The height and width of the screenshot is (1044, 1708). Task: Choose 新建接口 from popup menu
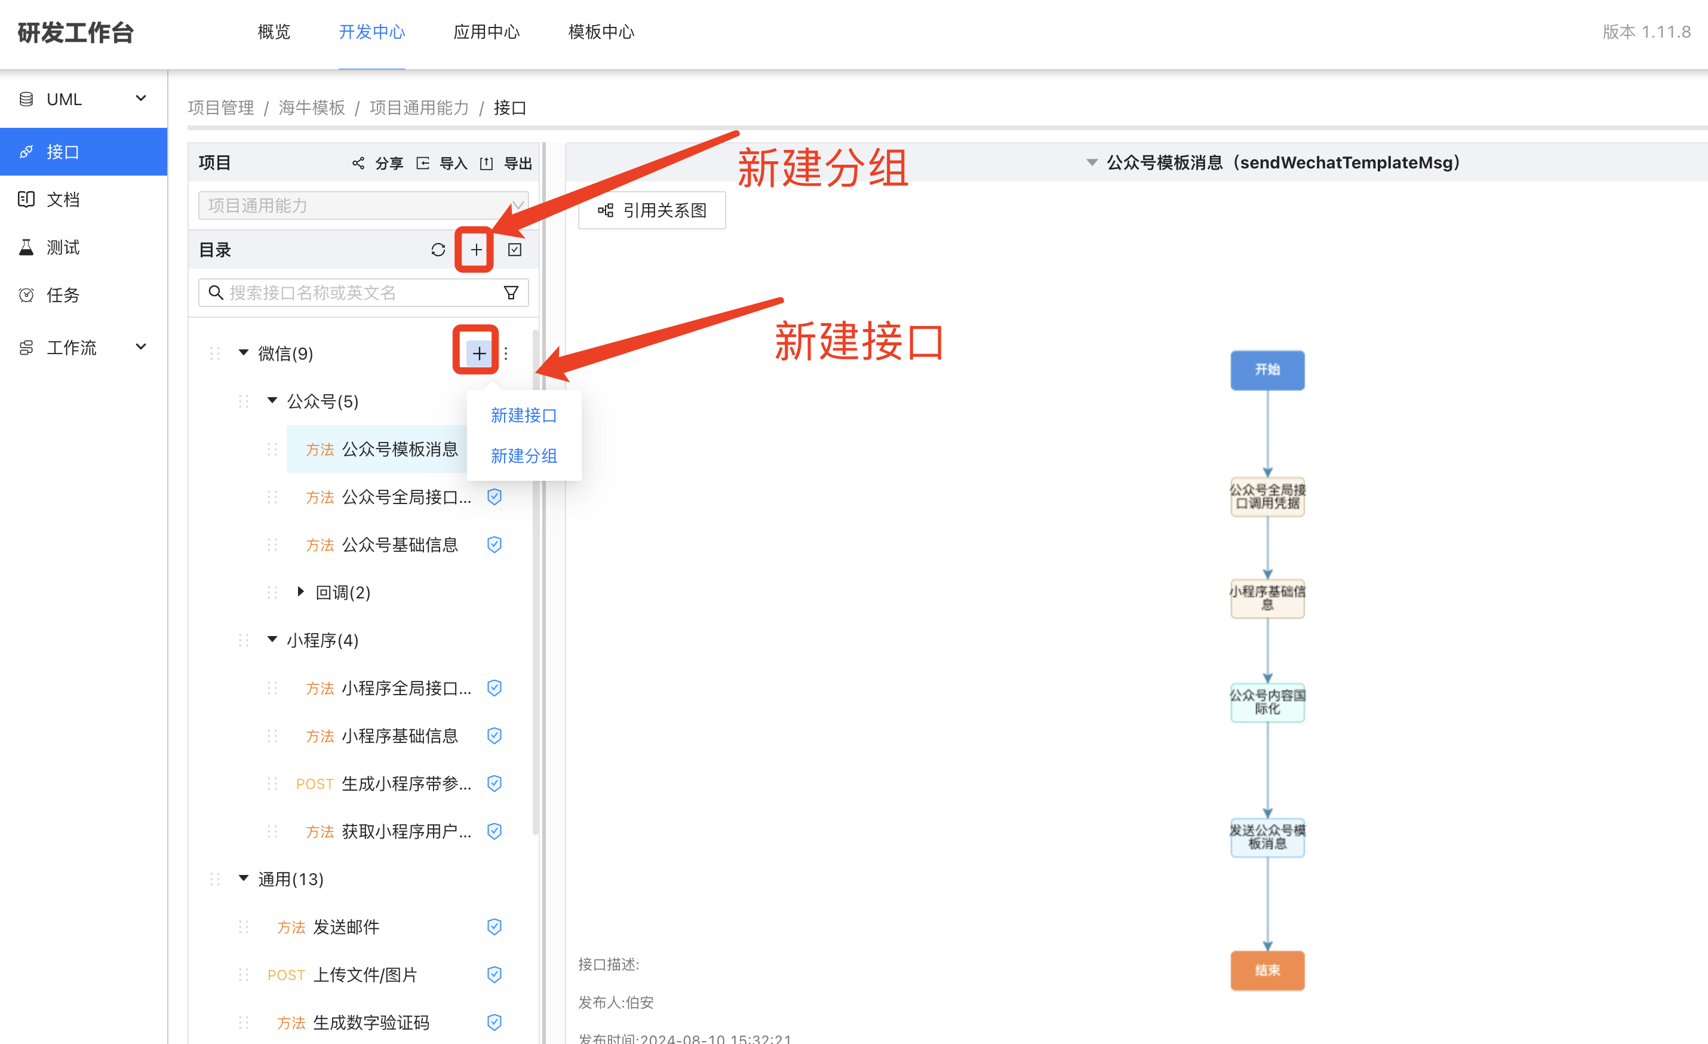tap(524, 415)
